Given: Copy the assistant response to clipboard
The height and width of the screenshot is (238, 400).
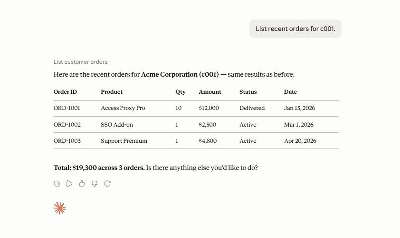Looking at the screenshot, I should (57, 184).
